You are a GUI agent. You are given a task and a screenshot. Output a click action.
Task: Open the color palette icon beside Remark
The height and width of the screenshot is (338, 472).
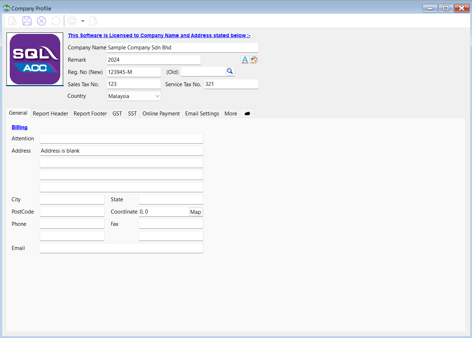coord(254,60)
